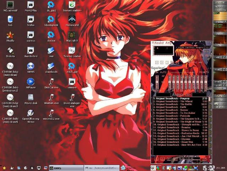This screenshot has width=227, height=171.
Task: Open the playlist list options button
Action: coord(205,159)
